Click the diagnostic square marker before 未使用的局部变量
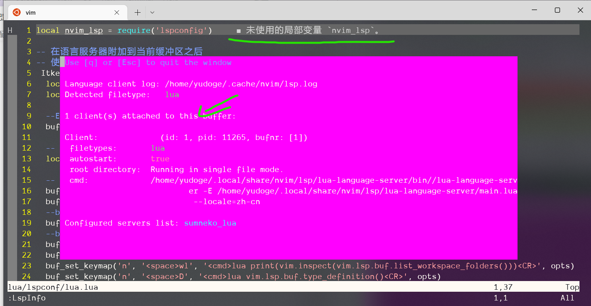This screenshot has height=306, width=591. pyautogui.click(x=239, y=31)
